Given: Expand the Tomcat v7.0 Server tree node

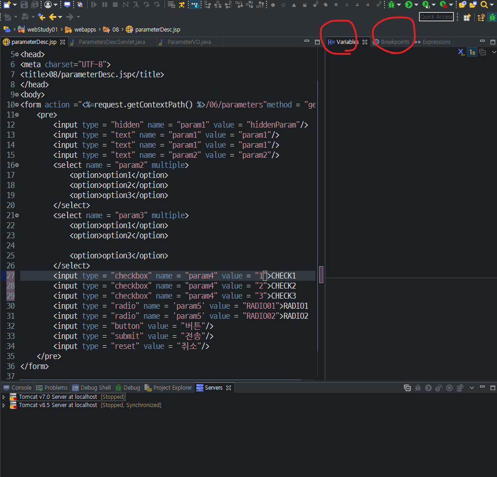Looking at the screenshot, I should point(4,397).
